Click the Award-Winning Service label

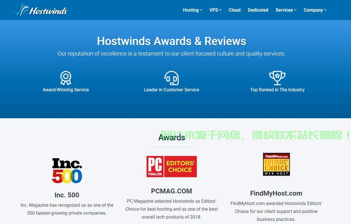click(x=66, y=90)
